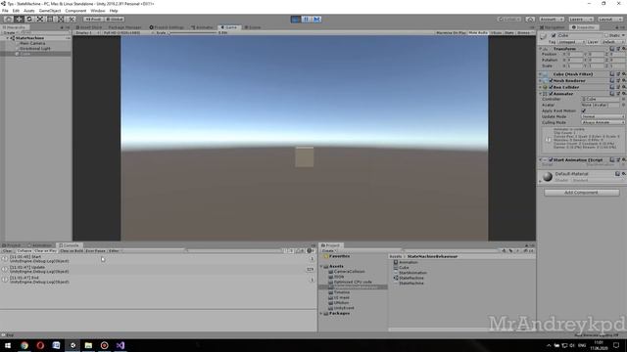Screen dimensions: 627x352
Task: Open the Gizmos dropdown in Game view
Action: (x=525, y=32)
